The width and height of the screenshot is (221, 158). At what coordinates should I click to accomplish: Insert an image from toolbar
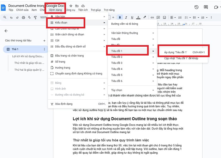(164, 17)
